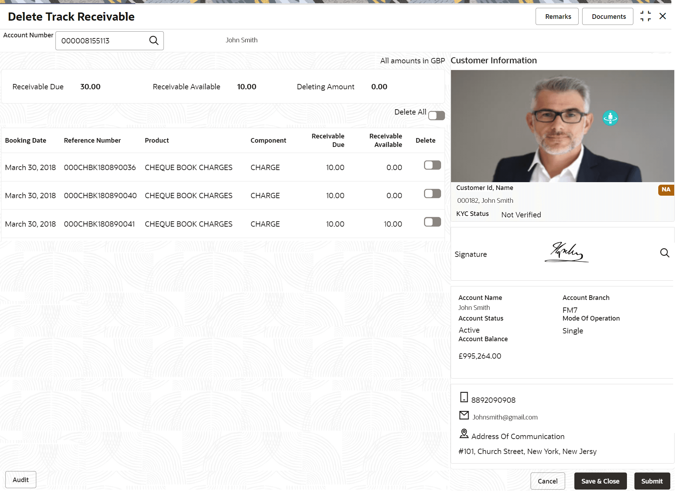Click reference number 000CHBK180890036

100,167
